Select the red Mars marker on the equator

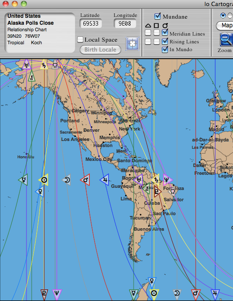pos(85,180)
